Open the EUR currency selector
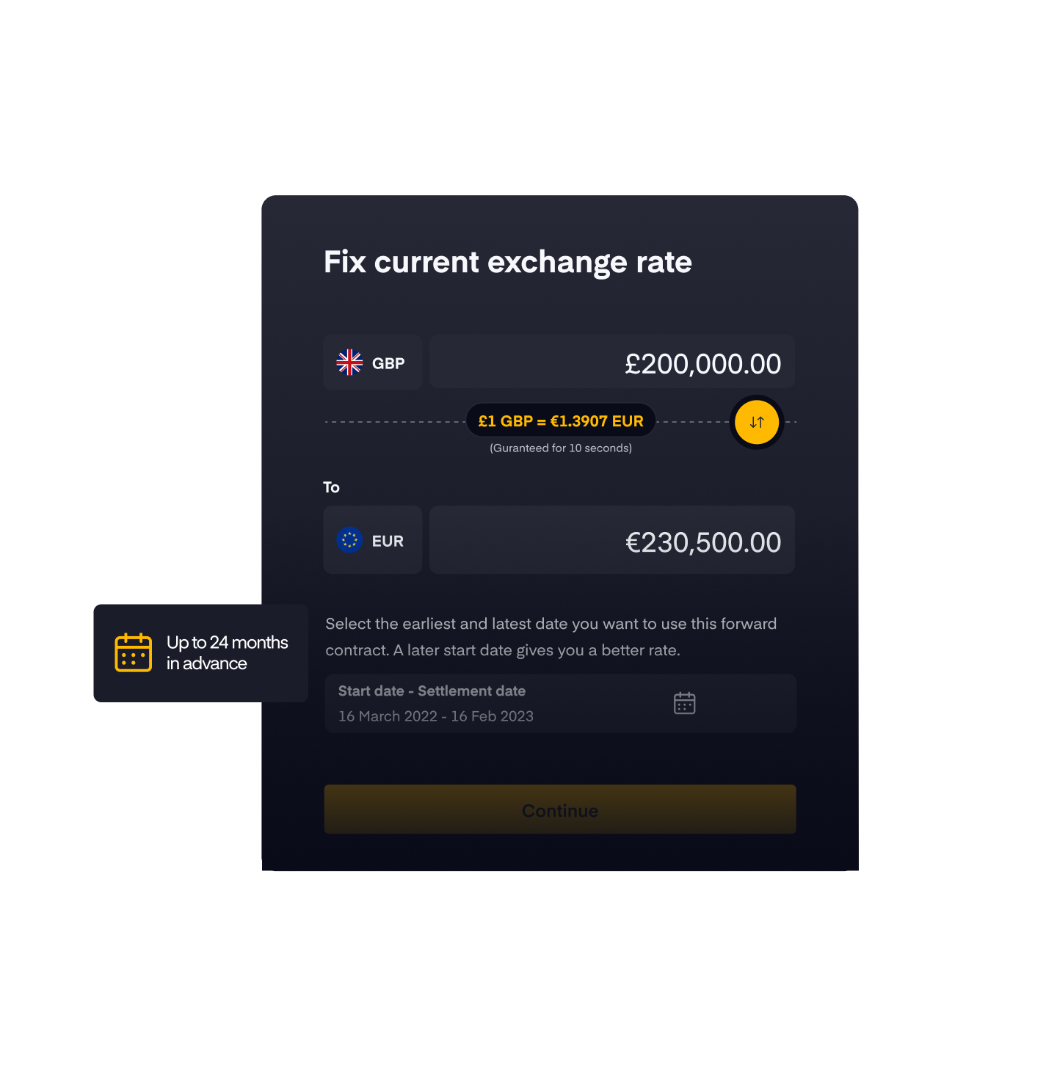Screen dimensions: 1057x1067 point(373,540)
